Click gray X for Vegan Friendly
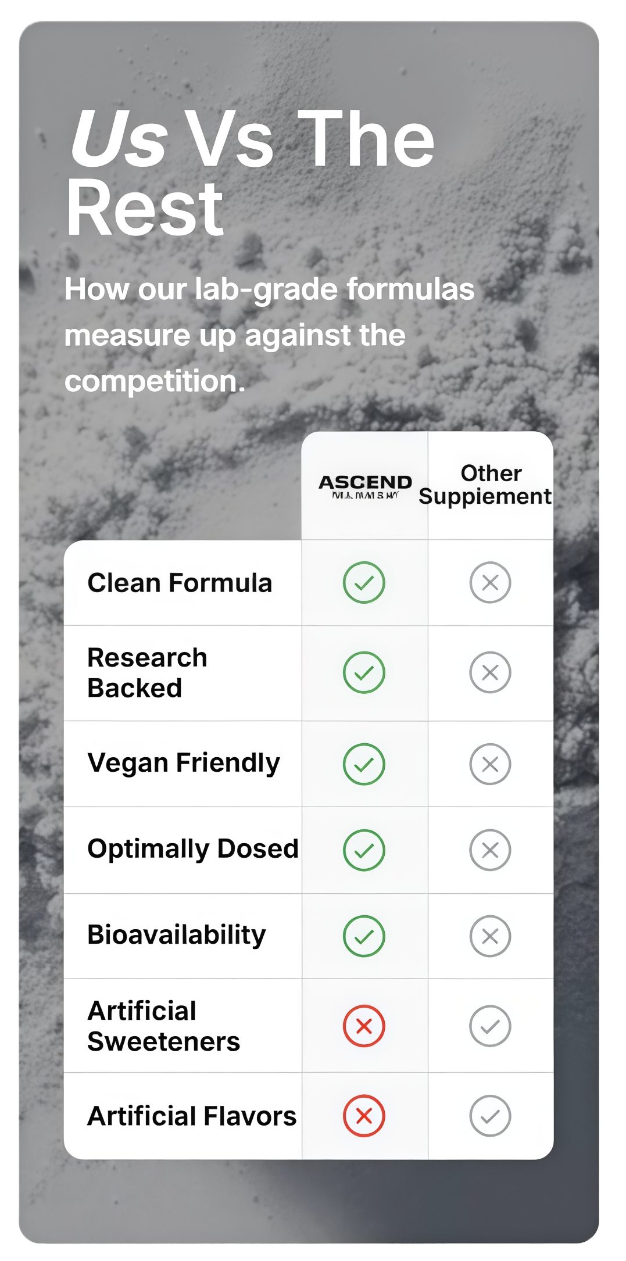Screen dimensions: 626x1261 coord(490,764)
